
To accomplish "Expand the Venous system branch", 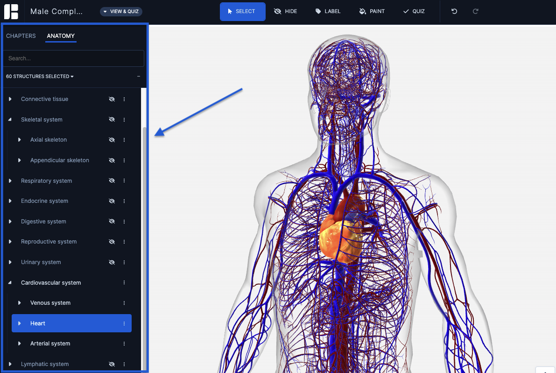I will click(20, 303).
